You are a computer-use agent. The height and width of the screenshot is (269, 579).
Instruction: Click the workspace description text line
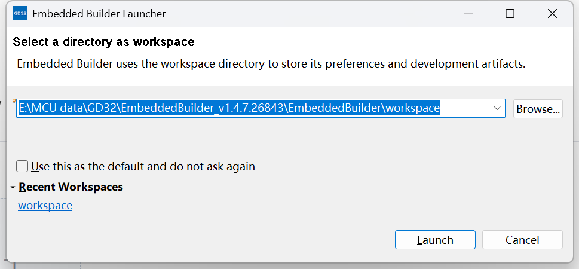pyautogui.click(x=271, y=63)
